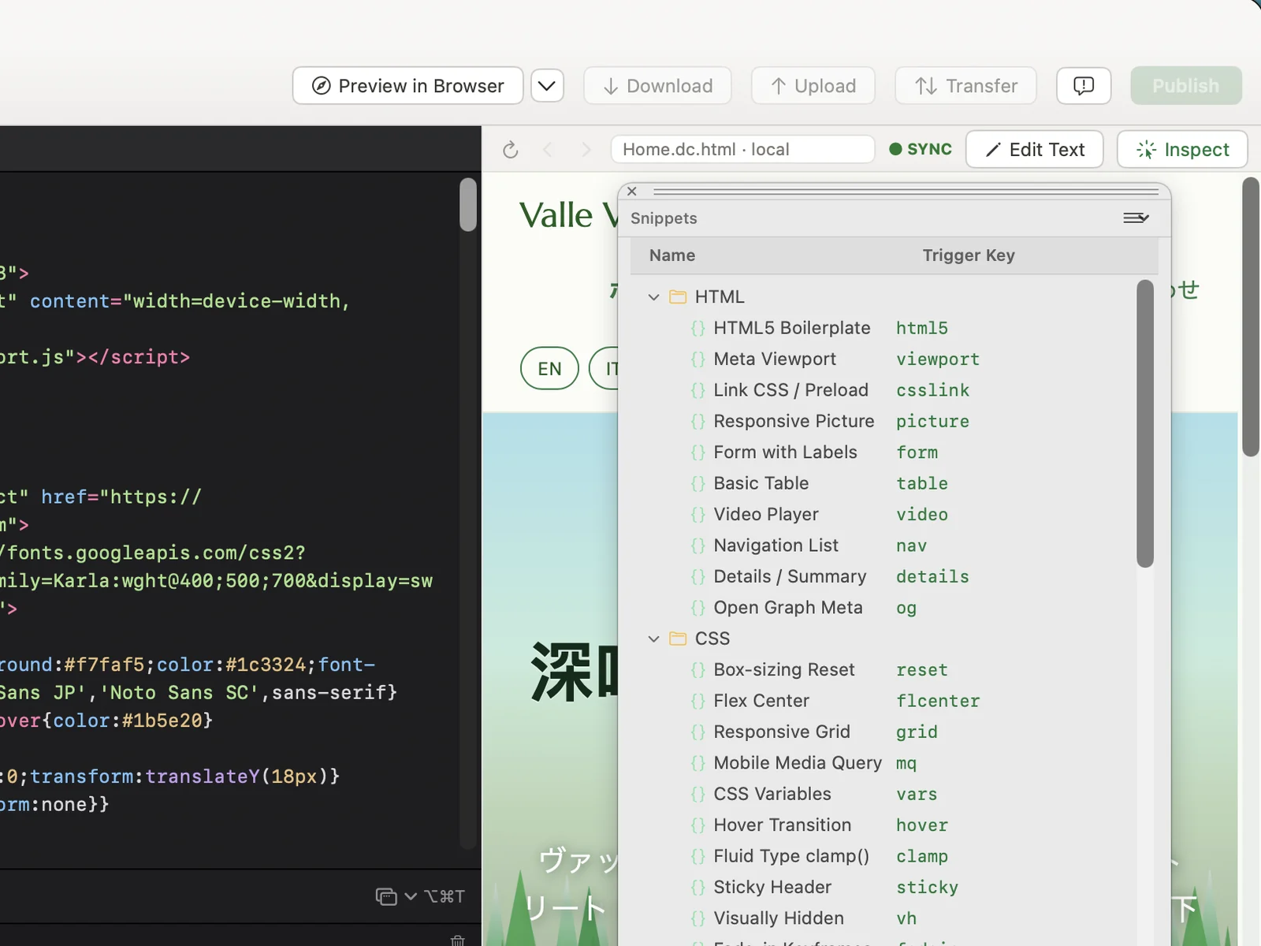Click the Upload toolbar button

click(813, 86)
